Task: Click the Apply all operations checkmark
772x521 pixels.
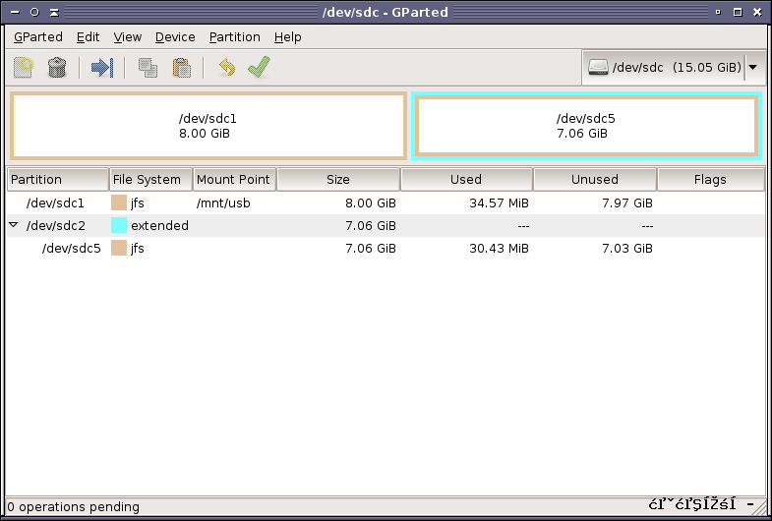Action: pyautogui.click(x=259, y=67)
